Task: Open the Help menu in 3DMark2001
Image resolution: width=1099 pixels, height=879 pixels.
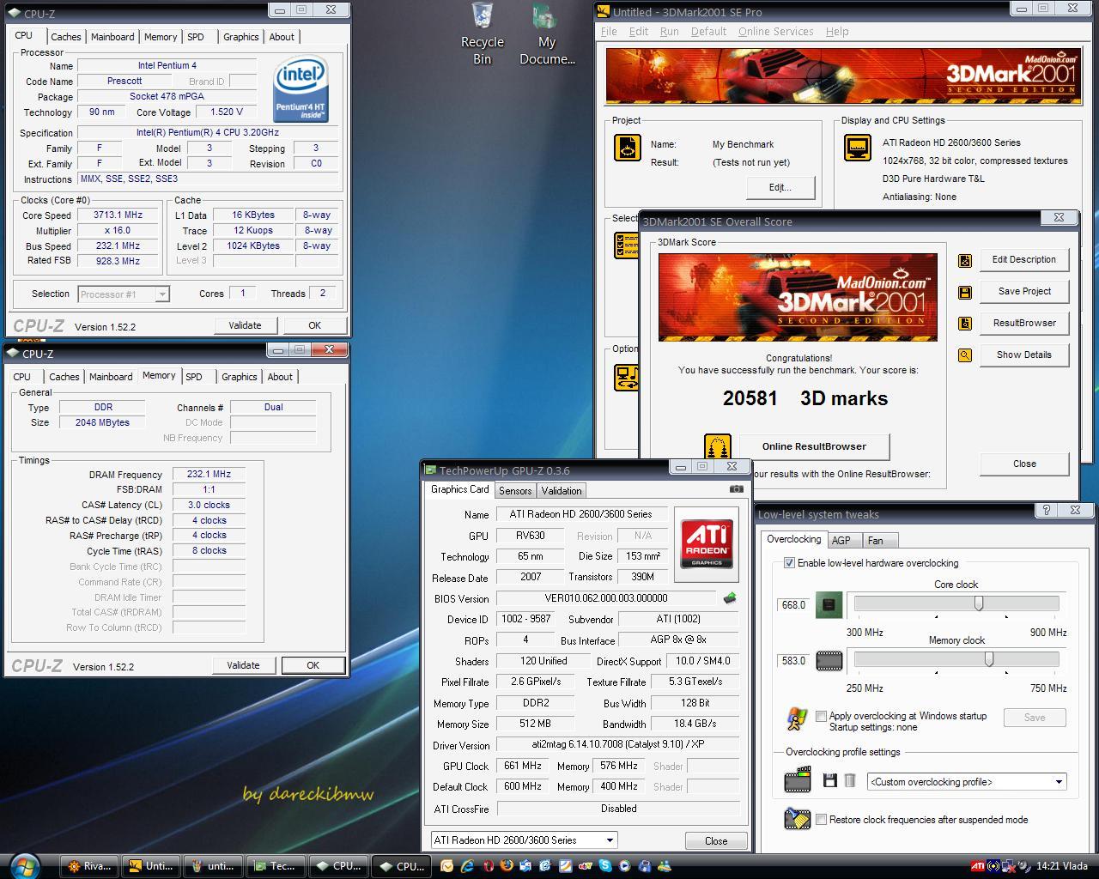Action: [837, 32]
